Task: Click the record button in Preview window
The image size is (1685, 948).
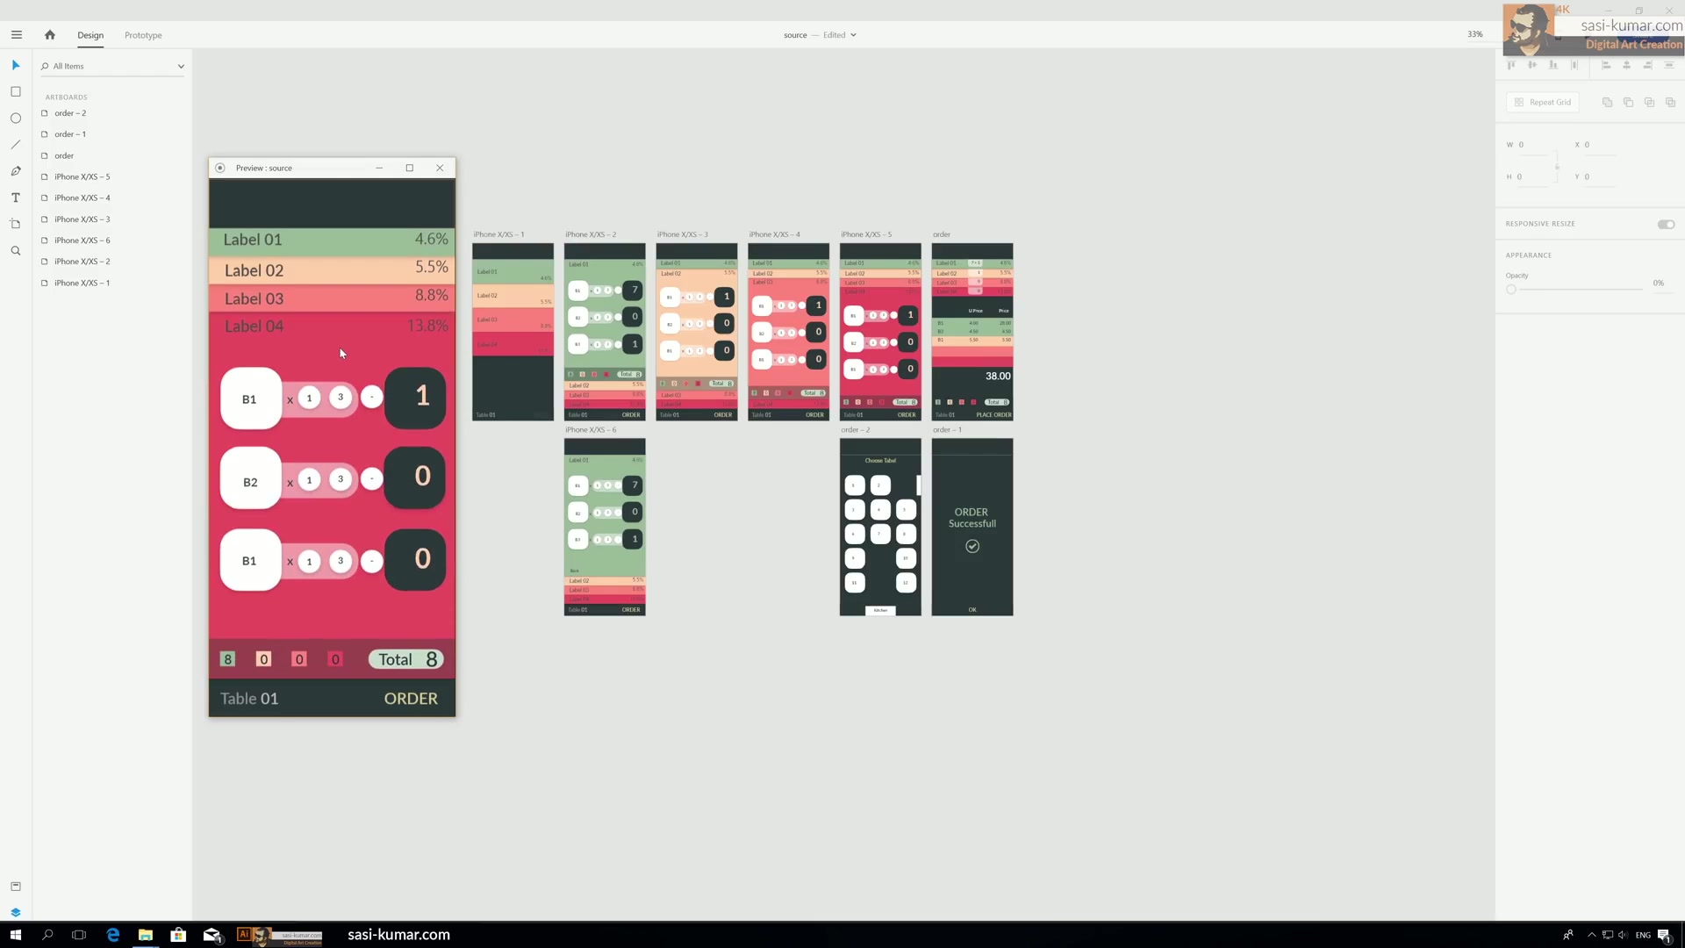Action: click(x=220, y=168)
